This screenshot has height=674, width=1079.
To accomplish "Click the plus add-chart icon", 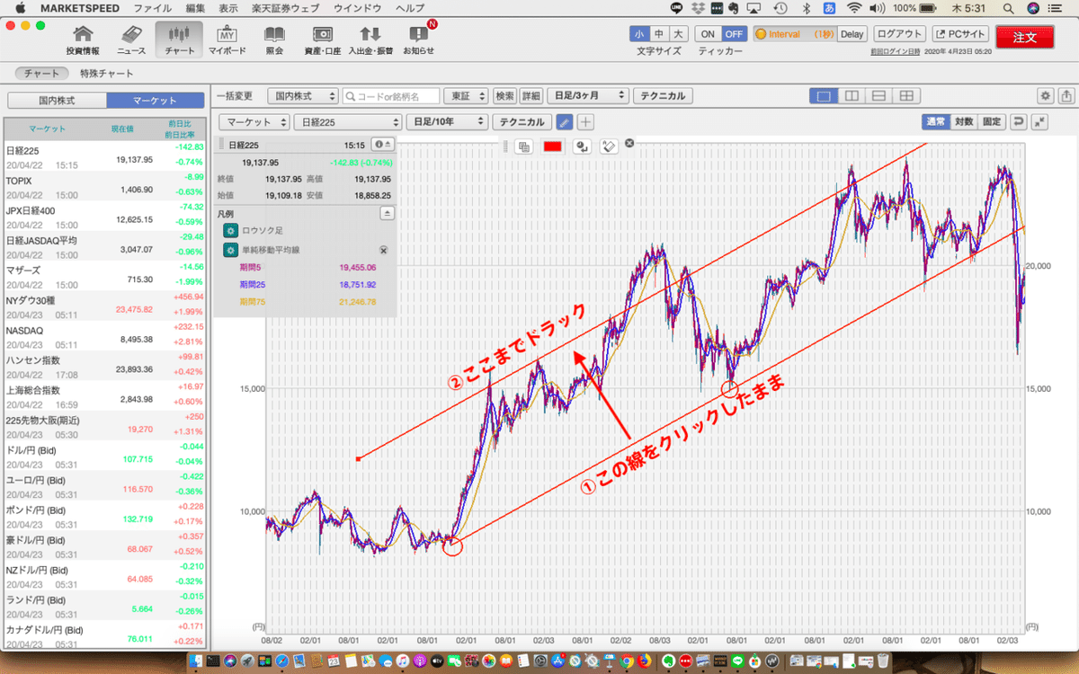I will pos(585,122).
